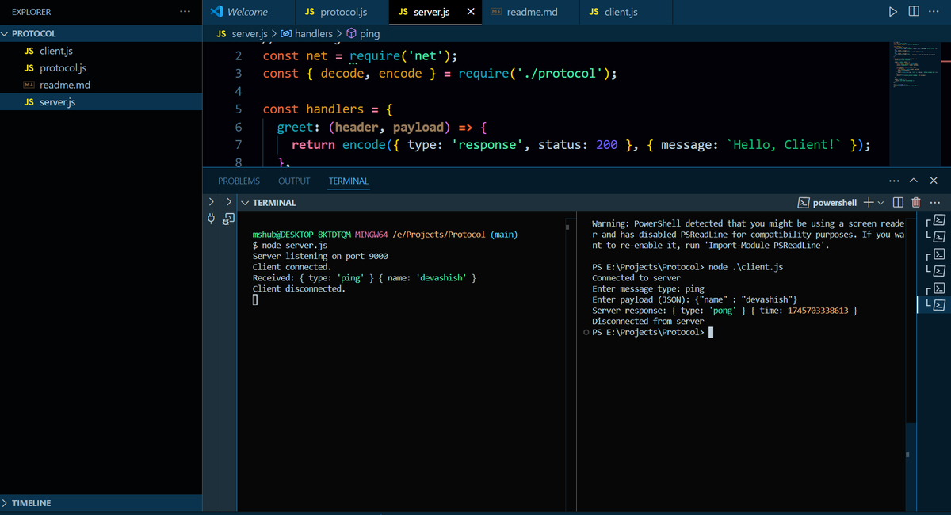
Task: Close the bottom panel
Action: [934, 181]
